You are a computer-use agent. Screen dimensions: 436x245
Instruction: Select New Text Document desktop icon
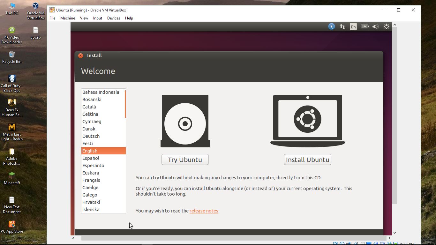(12, 205)
